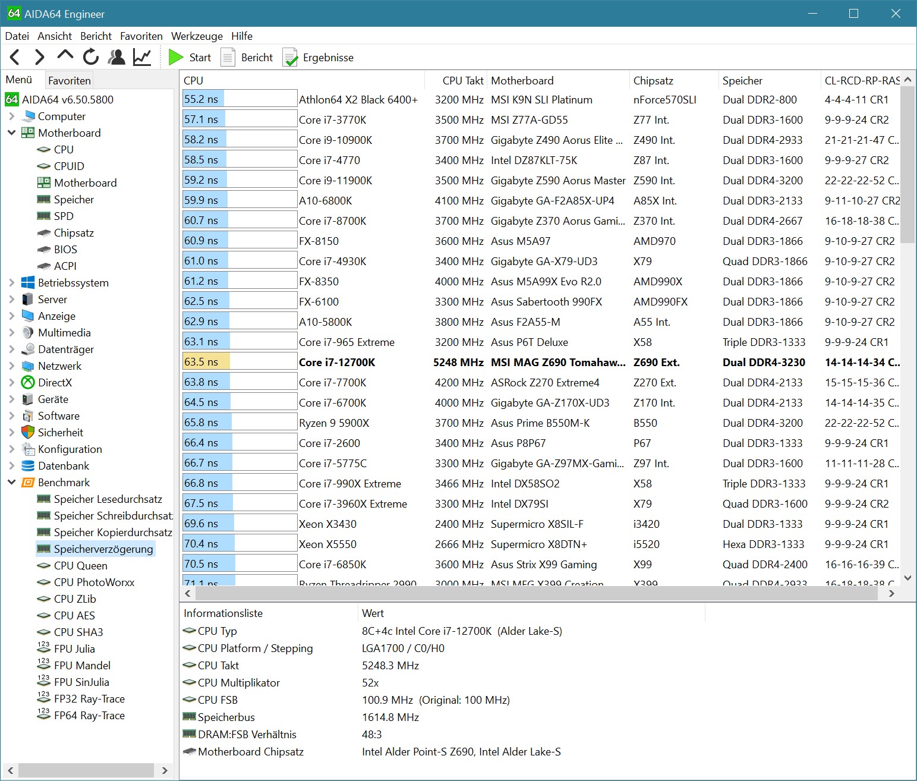The height and width of the screenshot is (781, 917).
Task: Click the Sicherheit shield icon
Action: 28,432
